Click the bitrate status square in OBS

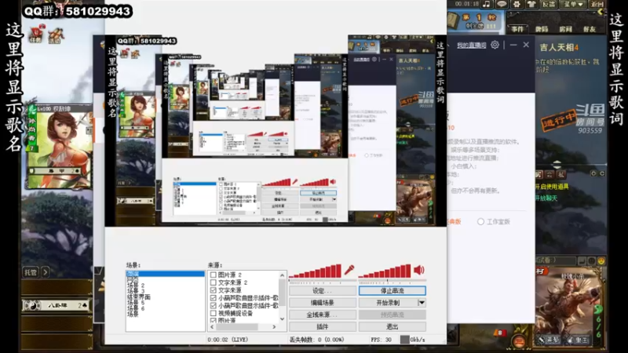[404, 340]
